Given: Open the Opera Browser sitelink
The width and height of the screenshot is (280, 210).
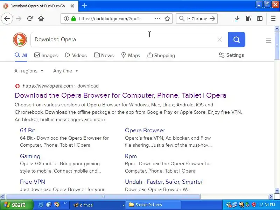Looking at the screenshot, I should 145,130.
